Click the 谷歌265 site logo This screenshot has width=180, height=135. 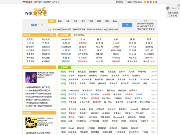[36, 12]
